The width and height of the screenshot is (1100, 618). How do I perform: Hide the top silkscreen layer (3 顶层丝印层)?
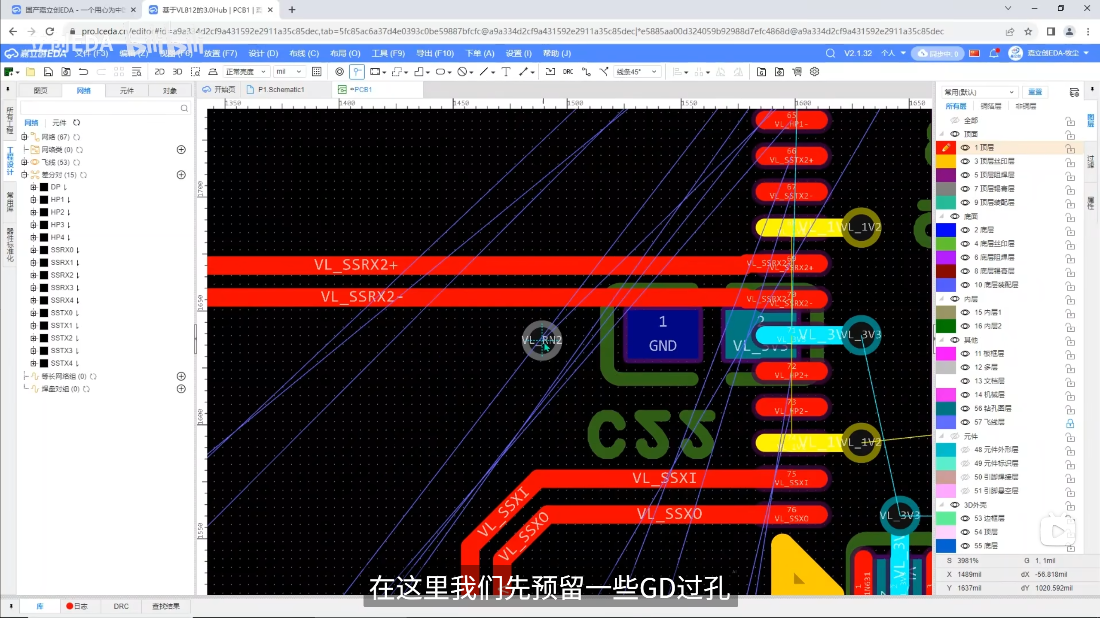(x=965, y=161)
